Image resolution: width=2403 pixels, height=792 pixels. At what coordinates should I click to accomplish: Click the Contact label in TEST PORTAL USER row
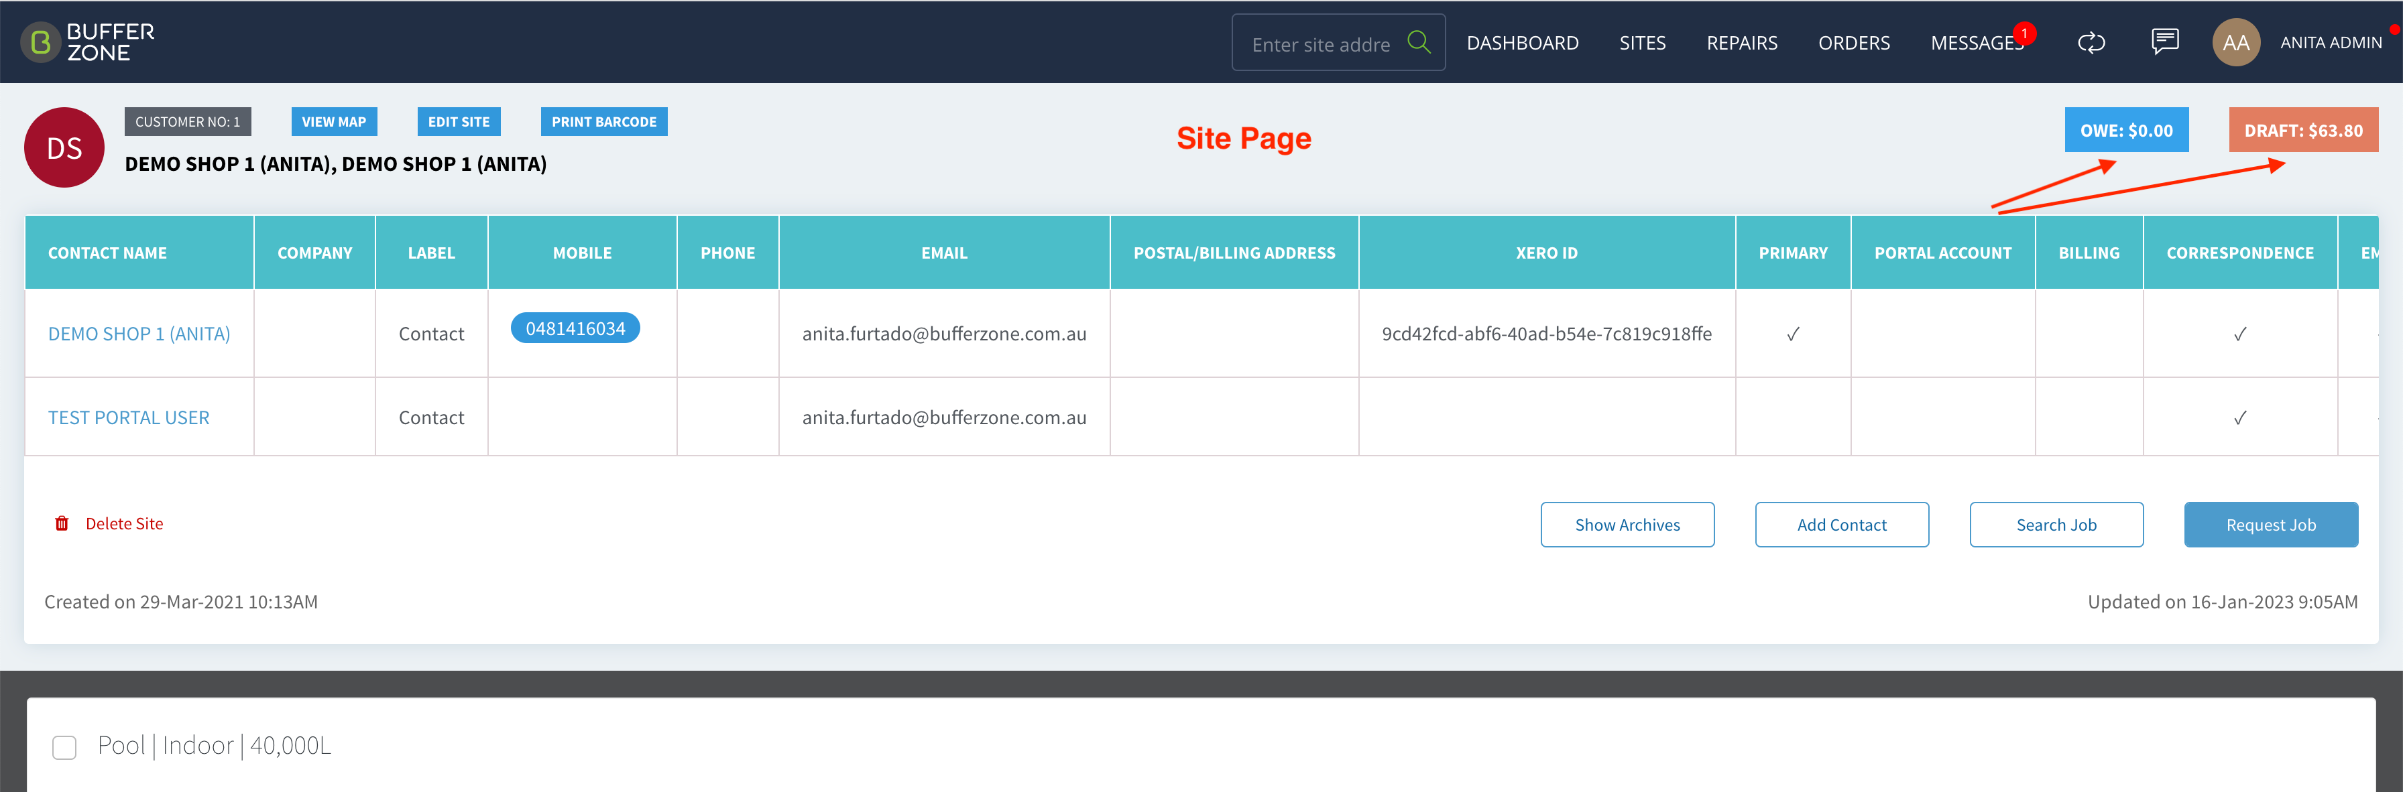click(x=431, y=417)
